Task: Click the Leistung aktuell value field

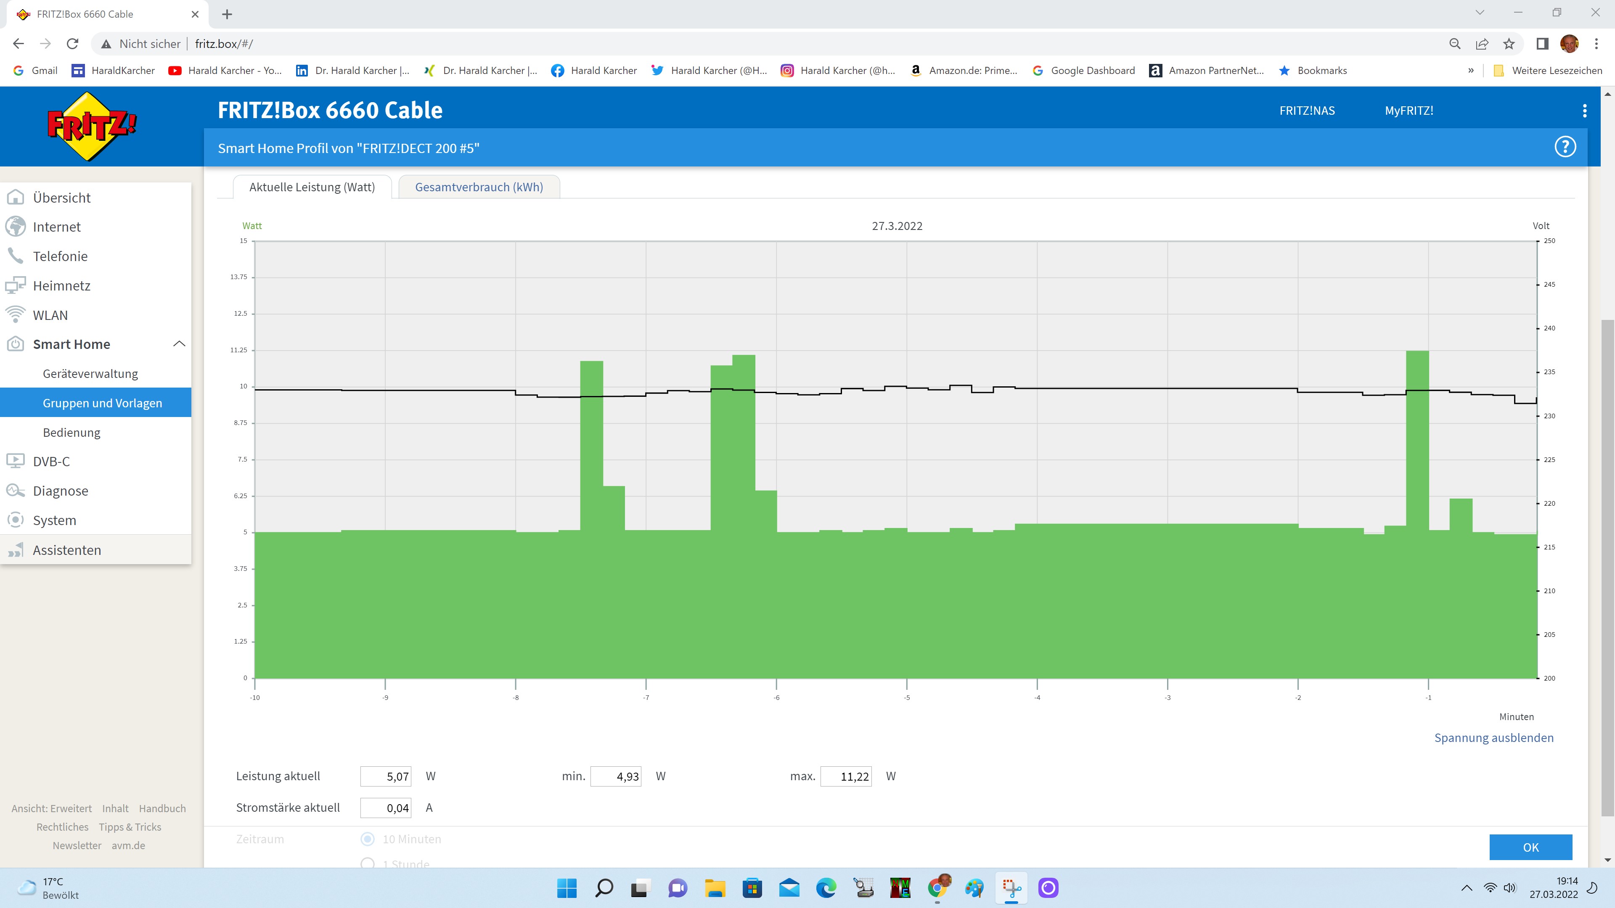Action: (x=386, y=776)
